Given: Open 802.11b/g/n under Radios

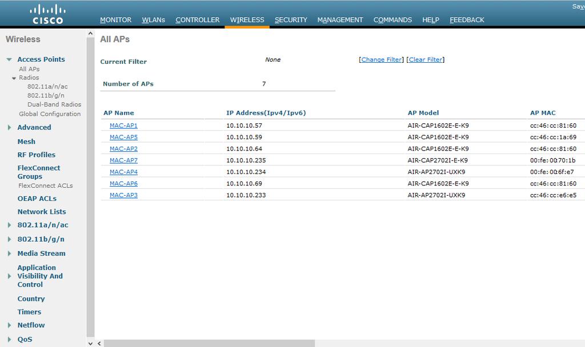Looking at the screenshot, I should pyautogui.click(x=46, y=95).
